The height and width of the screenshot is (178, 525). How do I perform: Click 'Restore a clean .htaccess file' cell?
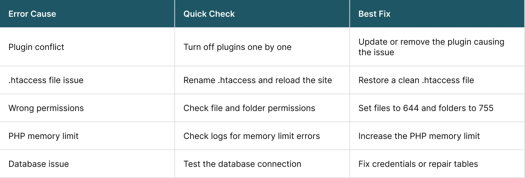click(x=416, y=80)
